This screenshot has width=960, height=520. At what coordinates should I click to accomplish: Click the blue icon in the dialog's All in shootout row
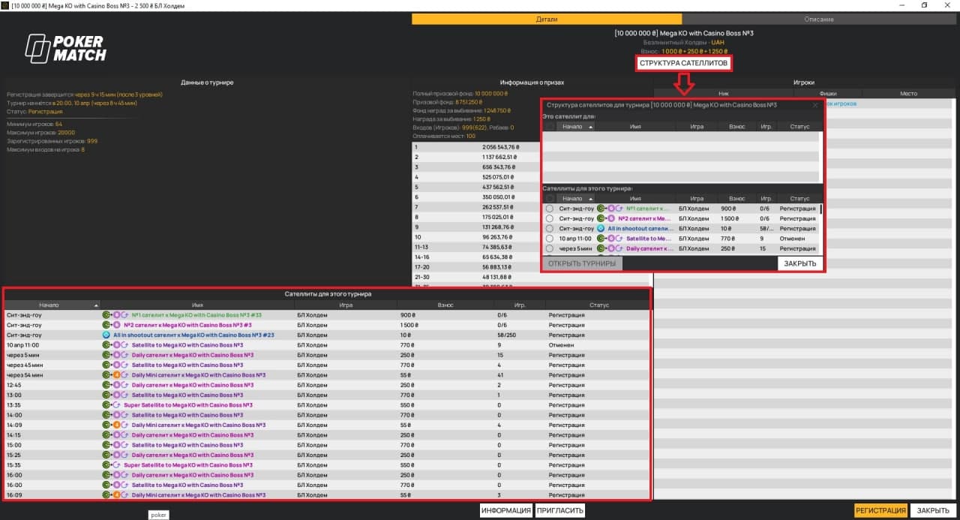(601, 228)
